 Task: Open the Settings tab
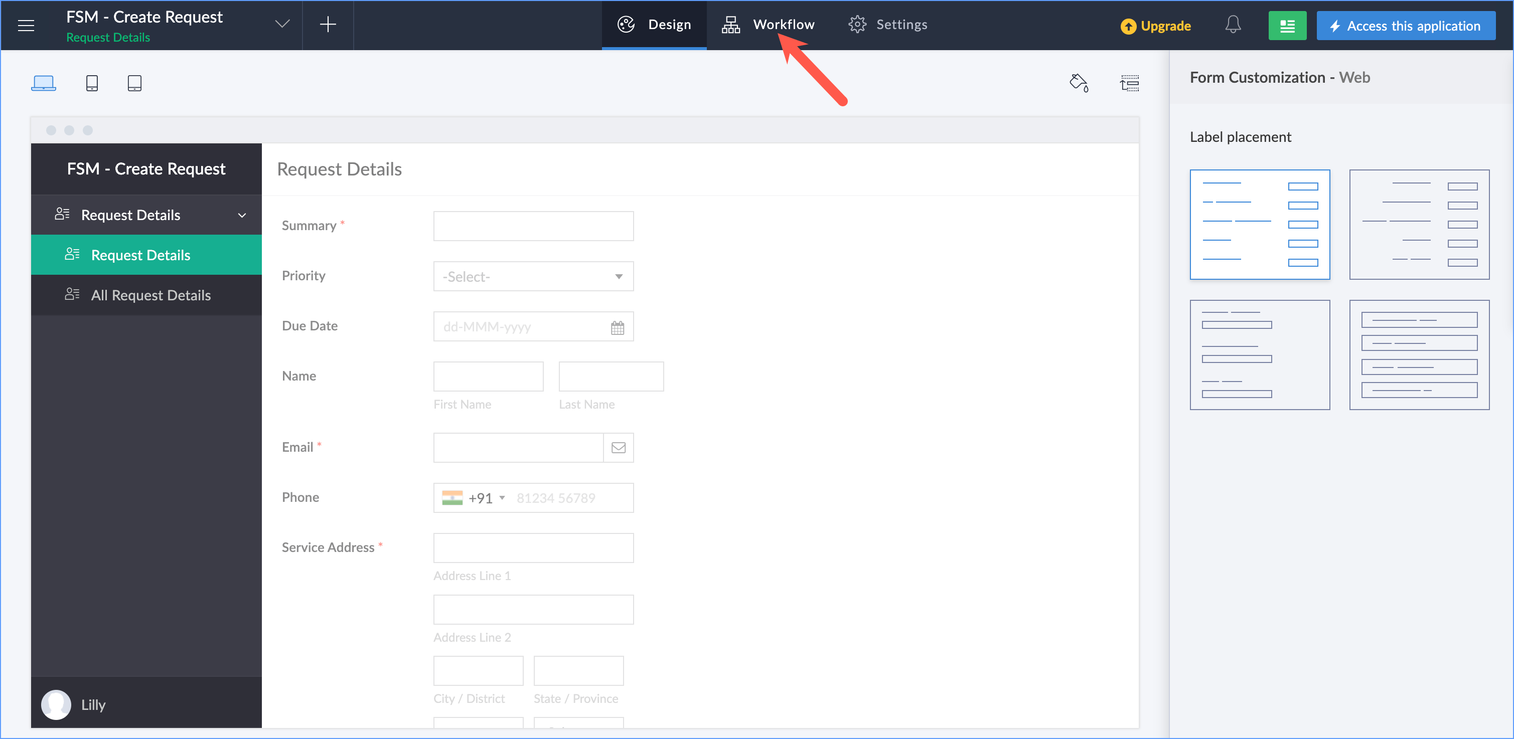[x=888, y=25]
